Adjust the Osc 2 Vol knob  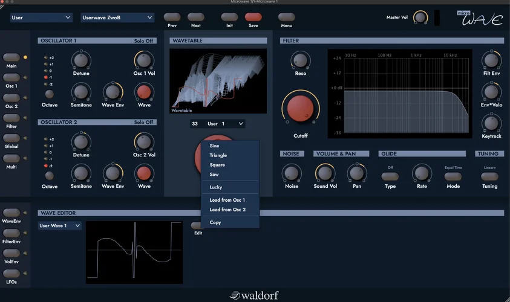tap(144, 142)
